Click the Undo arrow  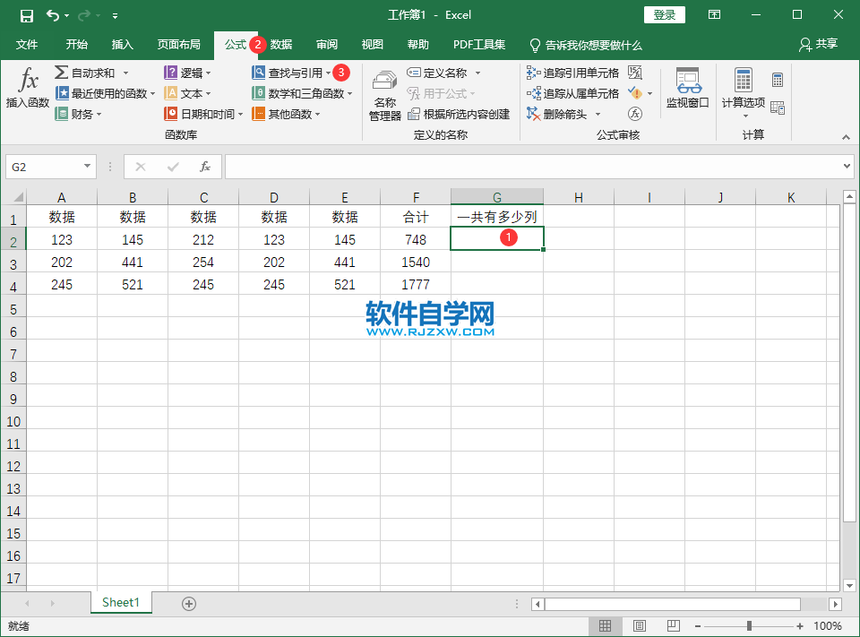tap(53, 15)
